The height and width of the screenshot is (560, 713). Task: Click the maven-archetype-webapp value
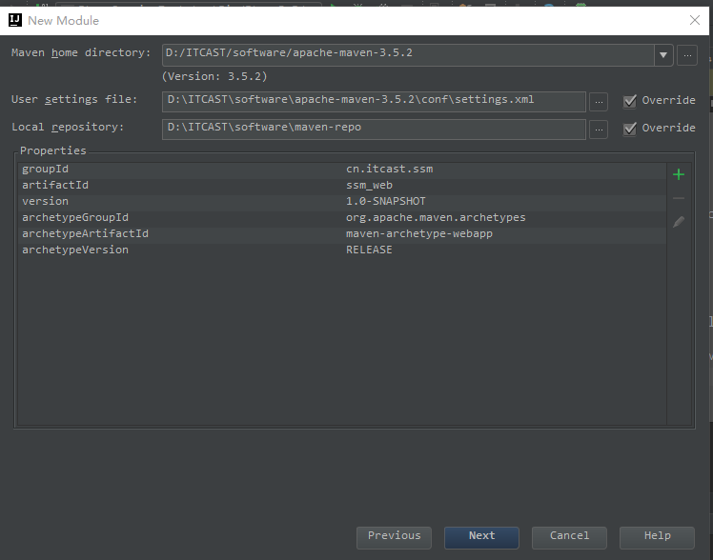pos(419,234)
